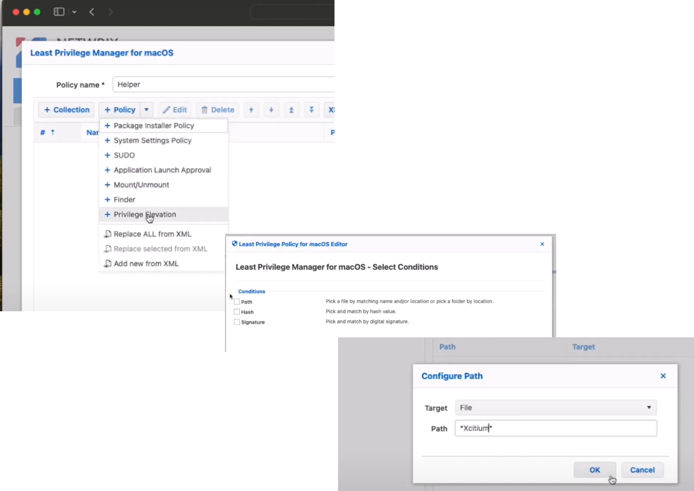Click the Delete trash button
The height and width of the screenshot is (491, 694).
click(218, 110)
